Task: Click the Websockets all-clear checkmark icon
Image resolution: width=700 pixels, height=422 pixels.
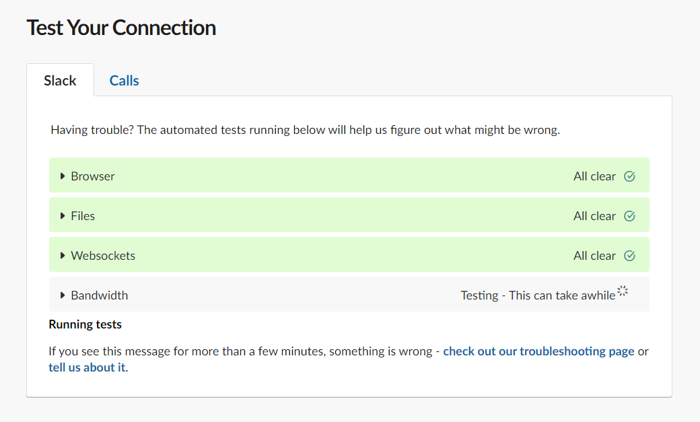Action: click(629, 256)
